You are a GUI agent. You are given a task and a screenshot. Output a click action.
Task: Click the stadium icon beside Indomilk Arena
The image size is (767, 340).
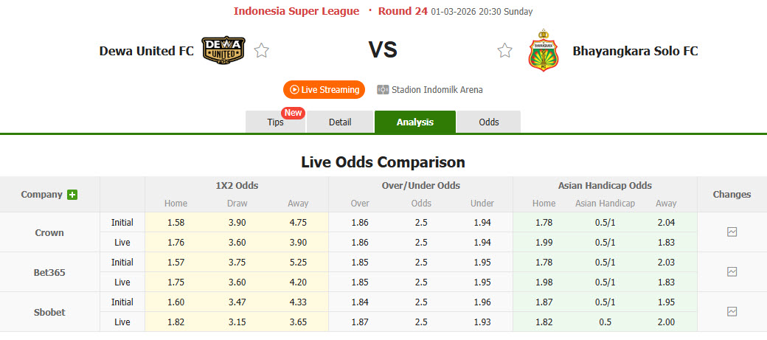[383, 90]
